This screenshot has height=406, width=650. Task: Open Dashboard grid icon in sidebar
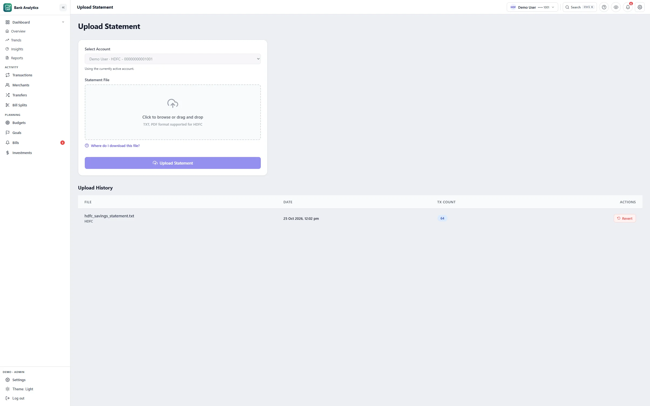8,22
